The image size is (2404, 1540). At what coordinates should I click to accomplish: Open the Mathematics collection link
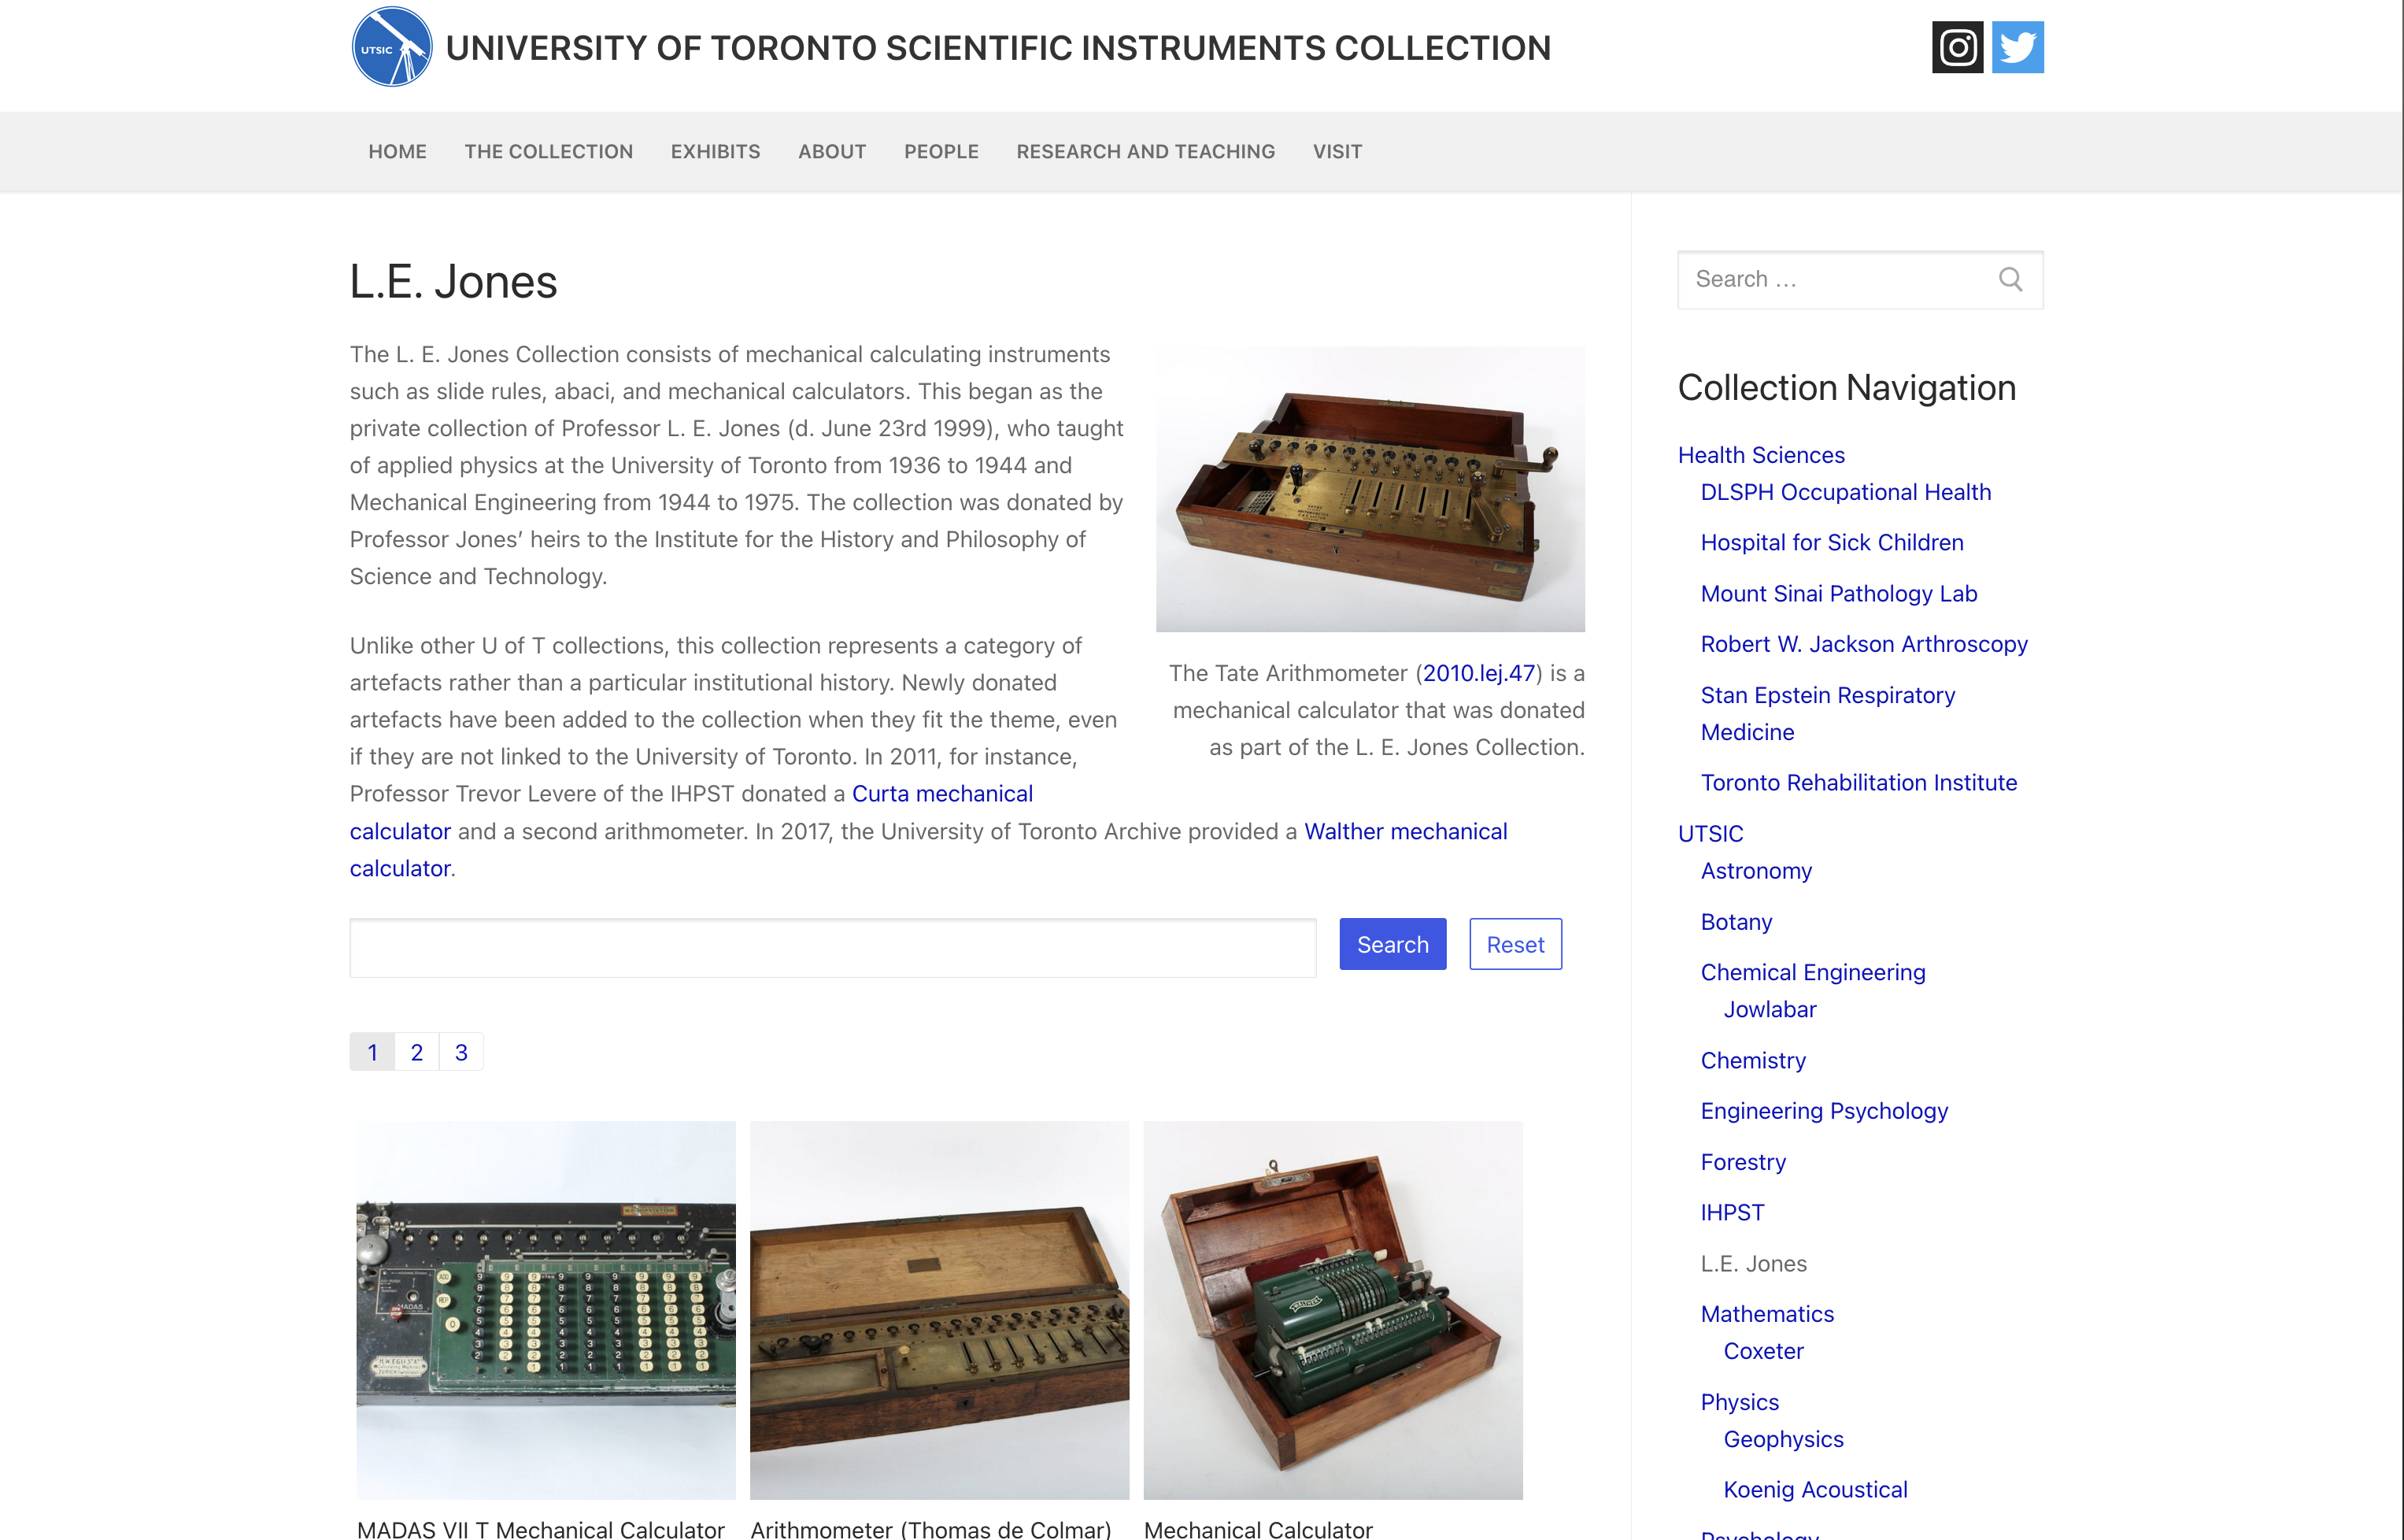(x=1766, y=1314)
